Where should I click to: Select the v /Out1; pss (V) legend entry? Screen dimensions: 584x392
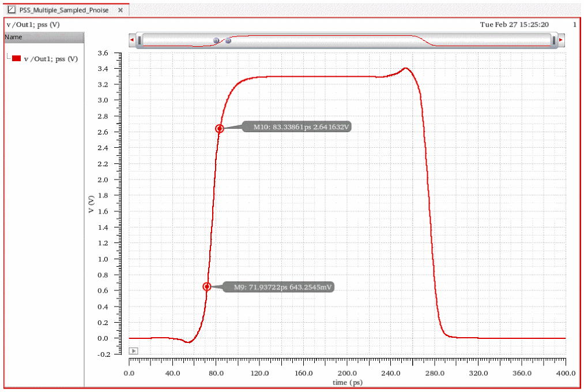pyautogui.click(x=51, y=59)
